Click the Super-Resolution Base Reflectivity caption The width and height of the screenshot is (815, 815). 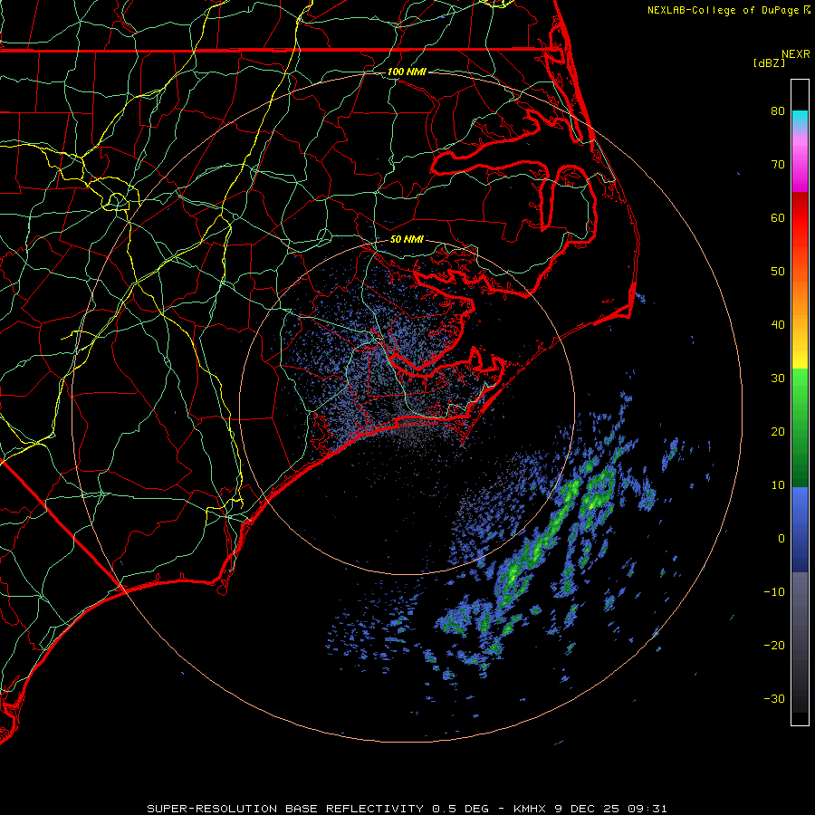pos(407,809)
